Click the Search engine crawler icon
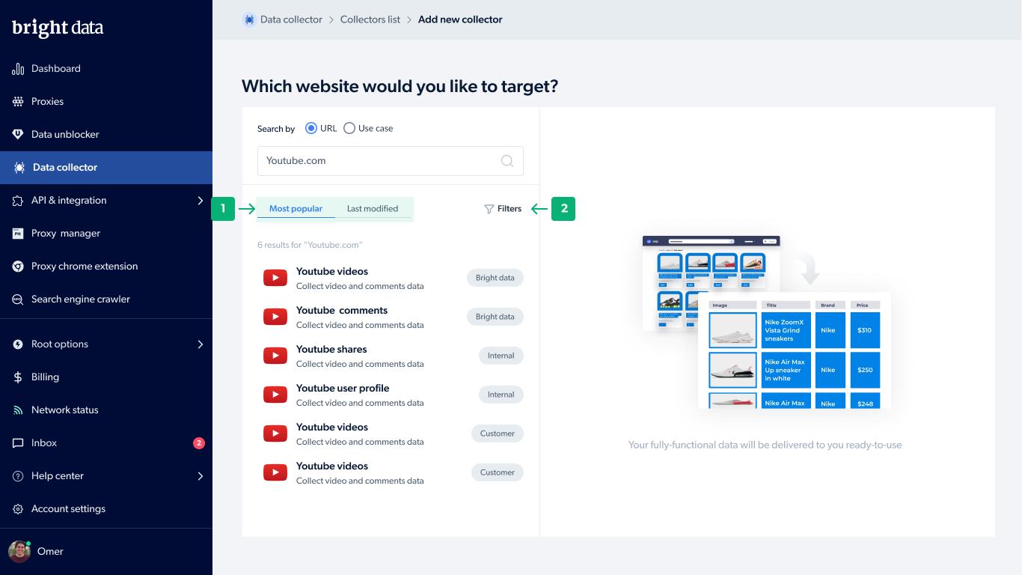1022x575 pixels. coord(18,299)
